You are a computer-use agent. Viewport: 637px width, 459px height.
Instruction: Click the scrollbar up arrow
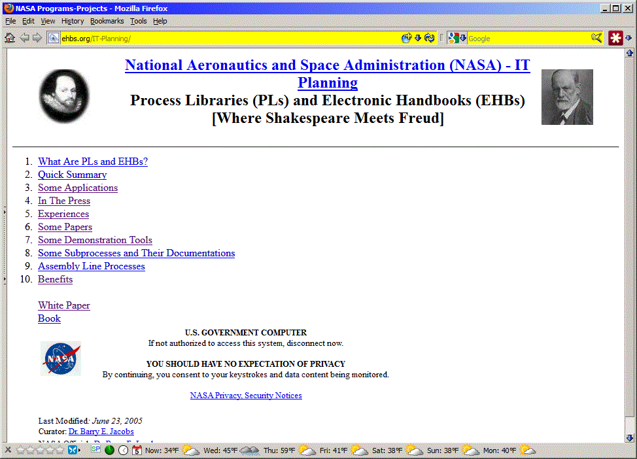(629, 53)
